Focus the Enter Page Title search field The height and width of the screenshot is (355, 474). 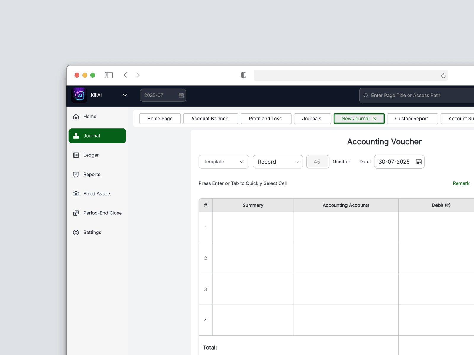(x=418, y=96)
